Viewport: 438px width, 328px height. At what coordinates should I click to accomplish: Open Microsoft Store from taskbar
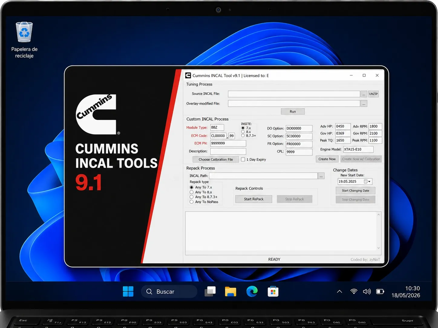coord(273,291)
